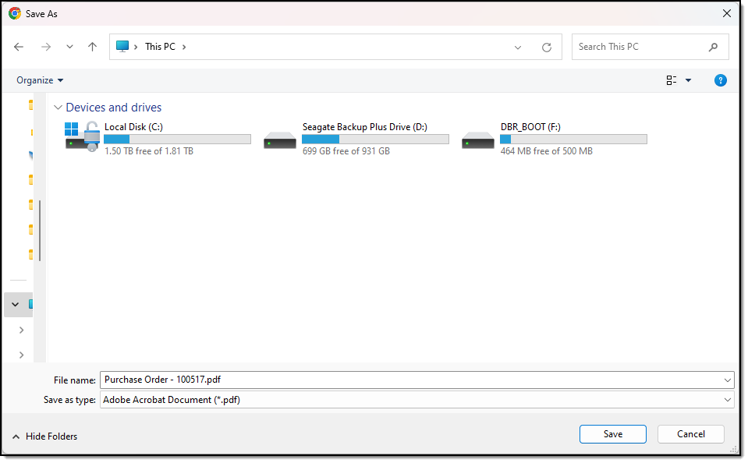Change view with the view layout icon

pos(672,80)
